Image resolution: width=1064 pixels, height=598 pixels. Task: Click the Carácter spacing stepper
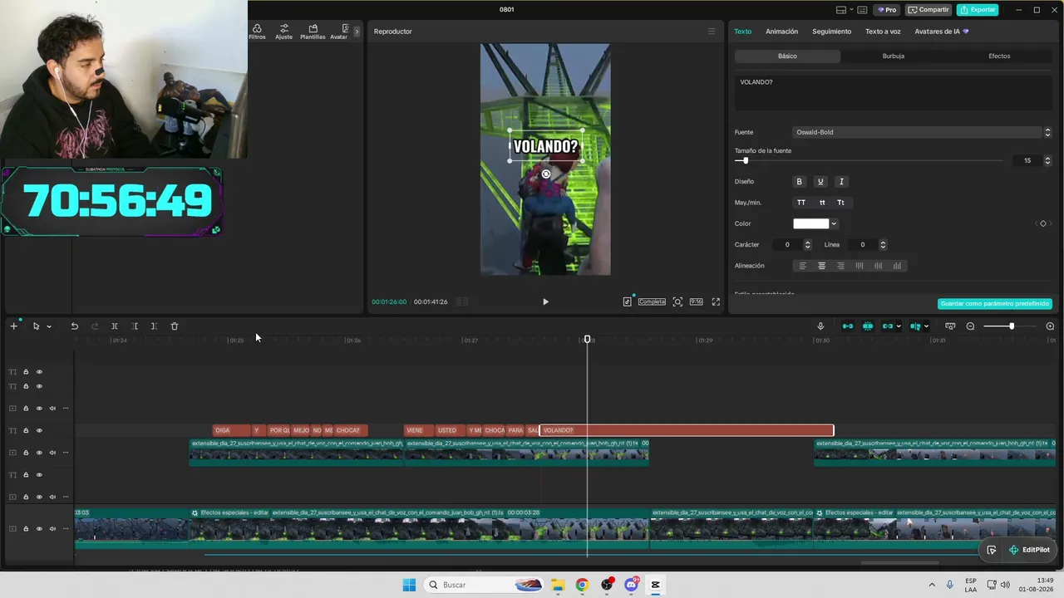click(x=807, y=245)
